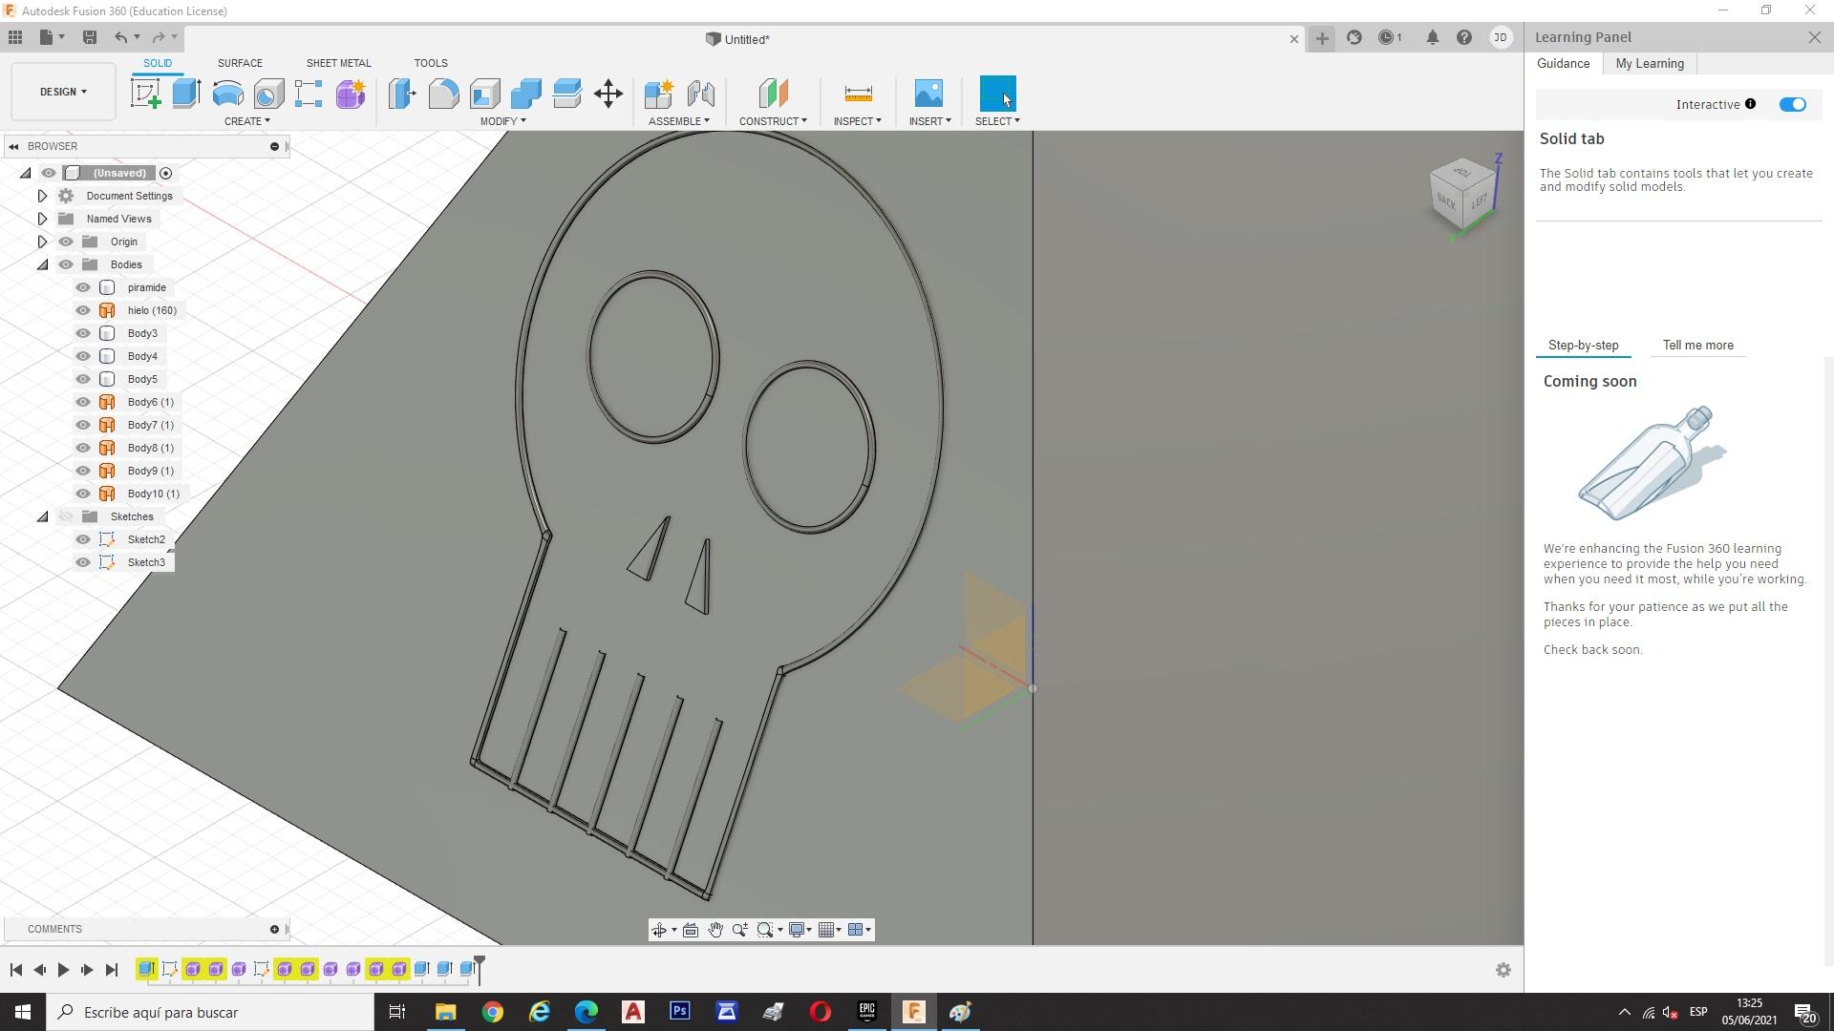Toggle the Interactive switch in Learning Panel
This screenshot has width=1834, height=1031.
(1792, 104)
